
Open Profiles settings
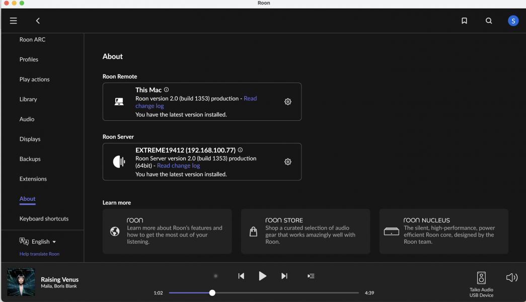(29, 59)
